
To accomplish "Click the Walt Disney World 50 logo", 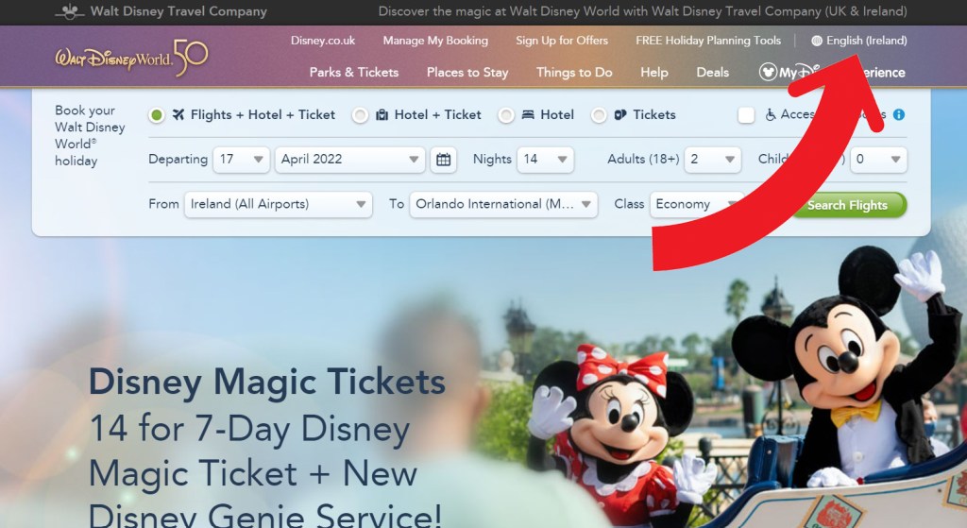I will tap(131, 59).
